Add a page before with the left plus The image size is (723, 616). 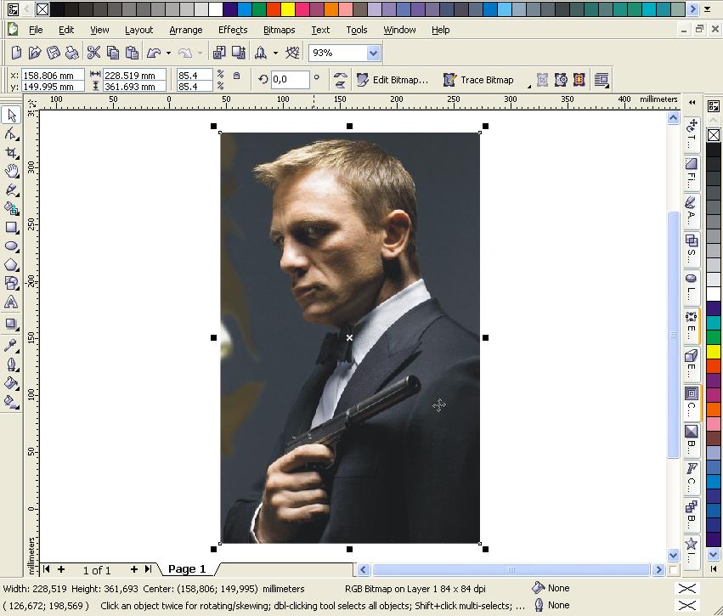(x=61, y=569)
